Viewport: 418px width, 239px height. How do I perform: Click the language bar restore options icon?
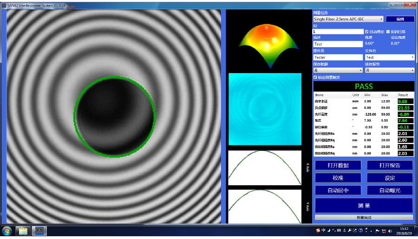pyautogui.click(x=366, y=230)
